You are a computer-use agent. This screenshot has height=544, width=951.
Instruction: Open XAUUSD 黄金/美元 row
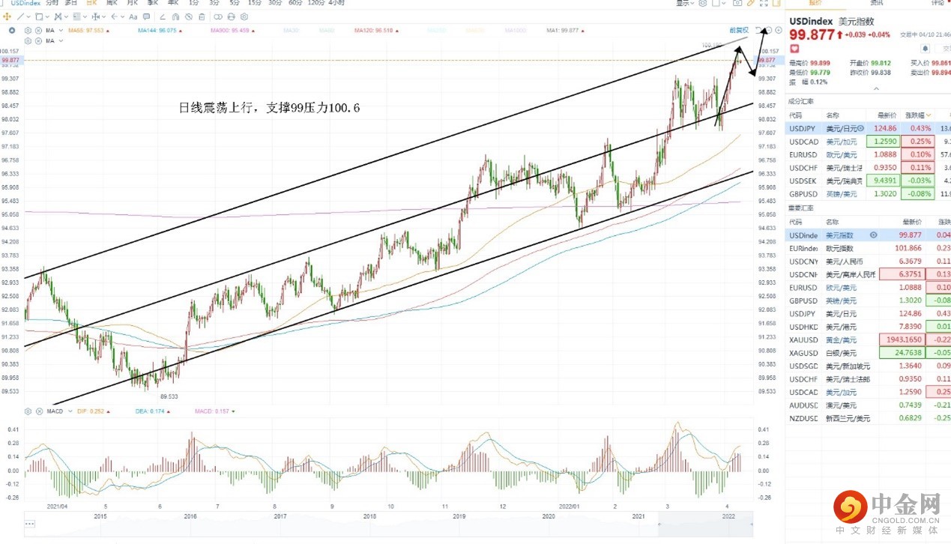[x=868, y=339]
